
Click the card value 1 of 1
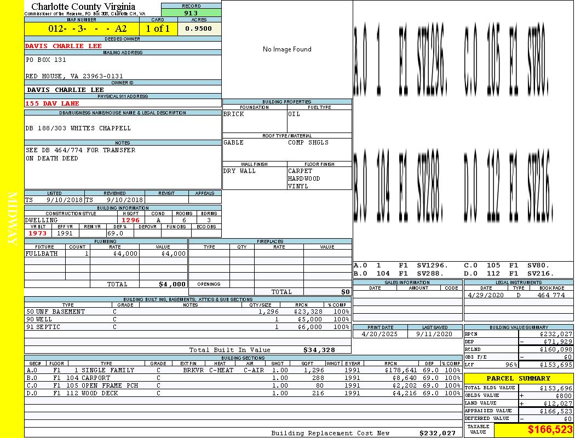click(158, 28)
